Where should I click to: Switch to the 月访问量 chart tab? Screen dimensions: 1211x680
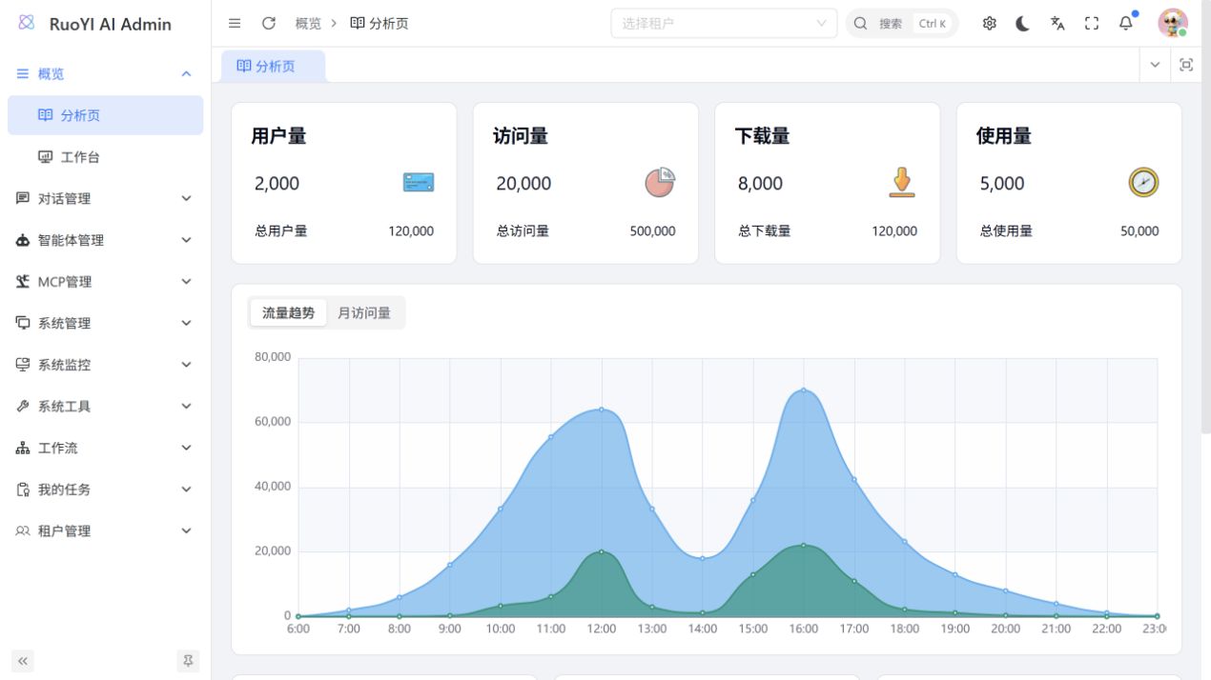[364, 312]
